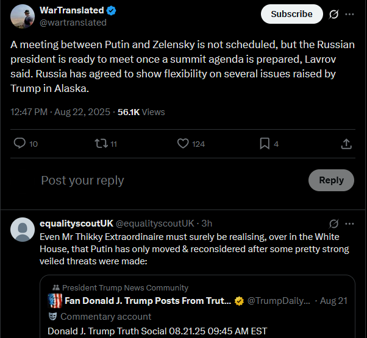Click Grok icon on equalityscoutUK reply
Image resolution: width=367 pixels, height=338 pixels.
[x=333, y=224]
